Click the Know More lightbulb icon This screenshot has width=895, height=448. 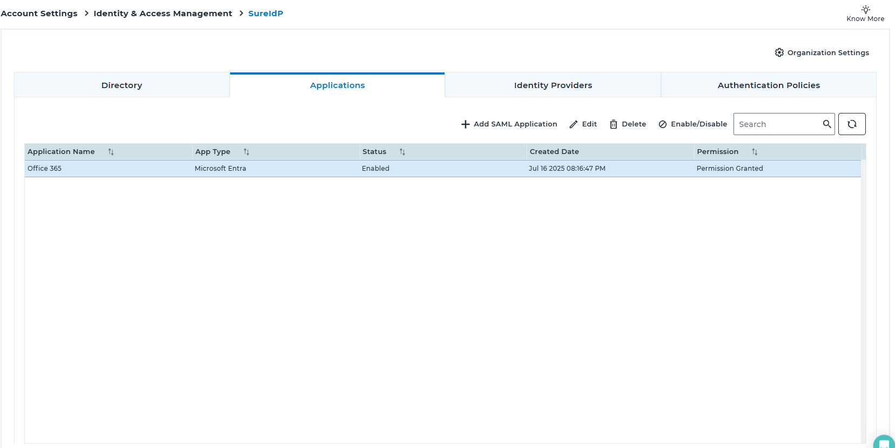pos(865,10)
